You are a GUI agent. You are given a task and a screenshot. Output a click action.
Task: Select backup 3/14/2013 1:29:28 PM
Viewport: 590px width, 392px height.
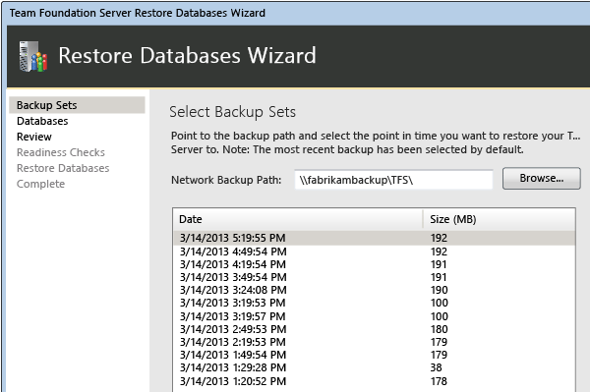374,367
